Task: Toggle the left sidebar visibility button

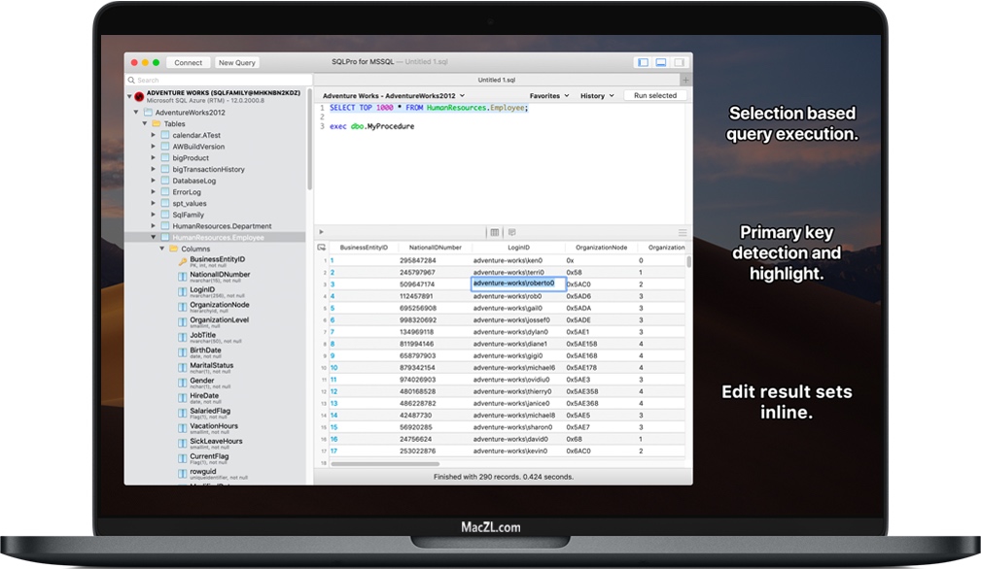Action: click(642, 61)
